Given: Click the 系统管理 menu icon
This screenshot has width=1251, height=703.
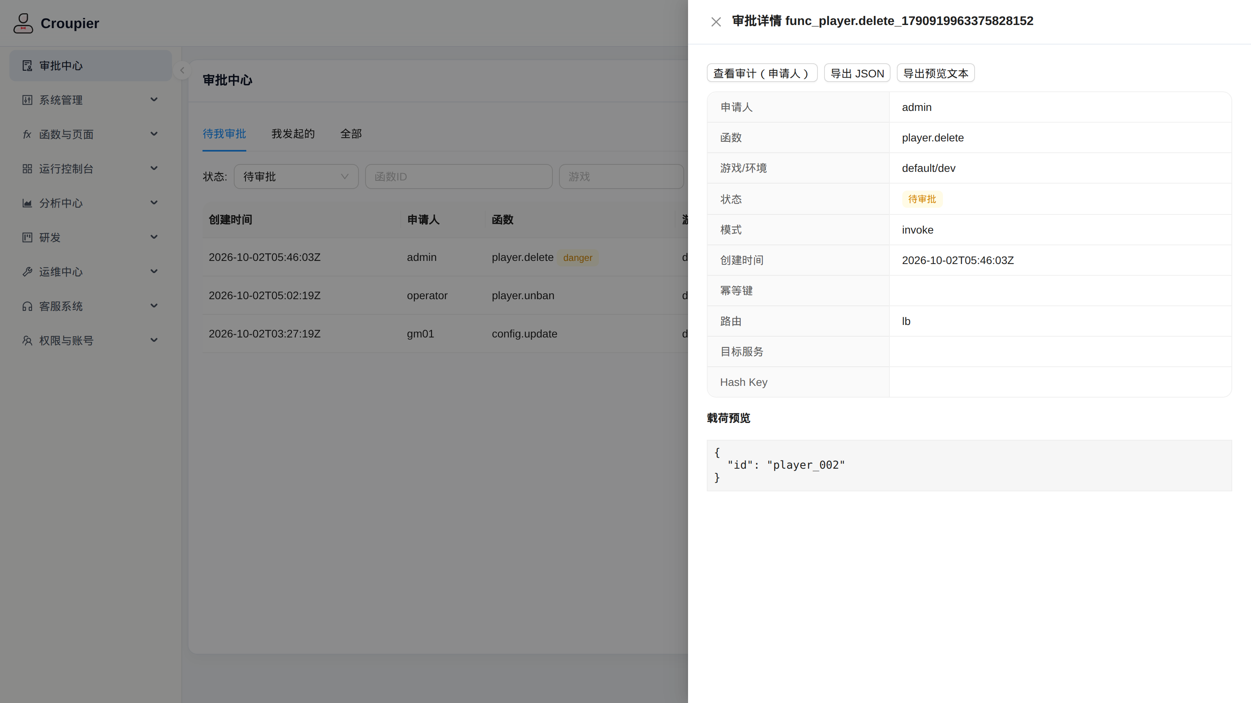Looking at the screenshot, I should [27, 100].
